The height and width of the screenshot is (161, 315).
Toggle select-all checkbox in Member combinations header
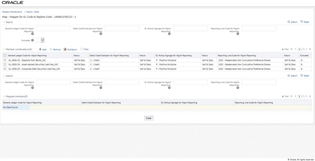[5, 55]
